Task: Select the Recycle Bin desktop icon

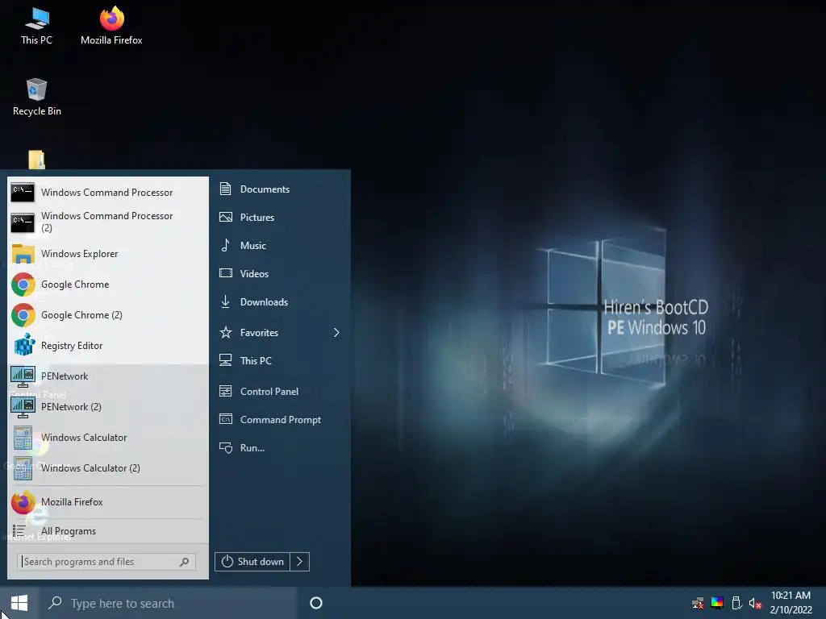Action: click(36, 98)
